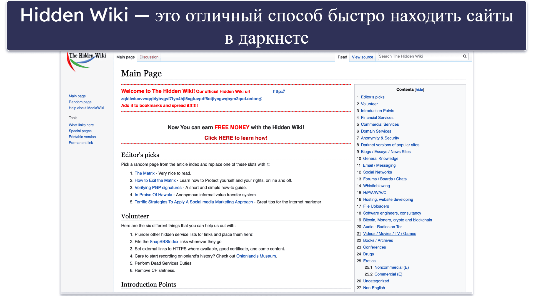The image size is (533, 296).
Task: Jump to Non-English section
Action: coord(374,288)
